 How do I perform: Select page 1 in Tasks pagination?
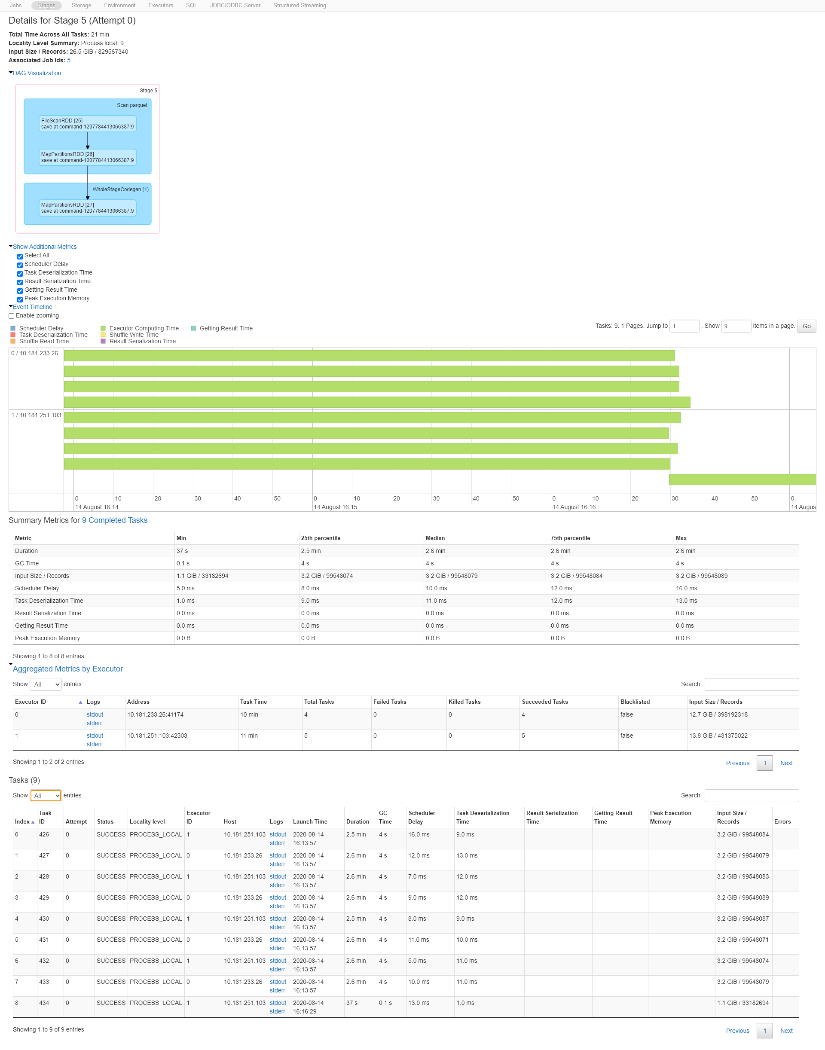pyautogui.click(x=764, y=1031)
